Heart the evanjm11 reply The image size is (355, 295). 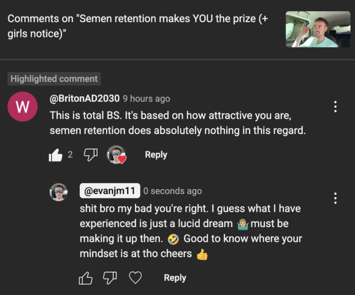coord(135,278)
